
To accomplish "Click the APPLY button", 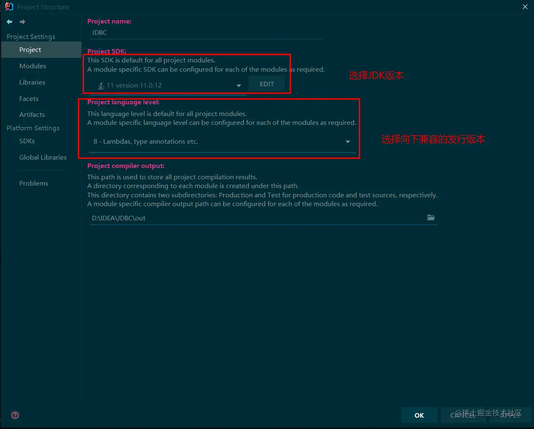I will pyautogui.click(x=510, y=415).
